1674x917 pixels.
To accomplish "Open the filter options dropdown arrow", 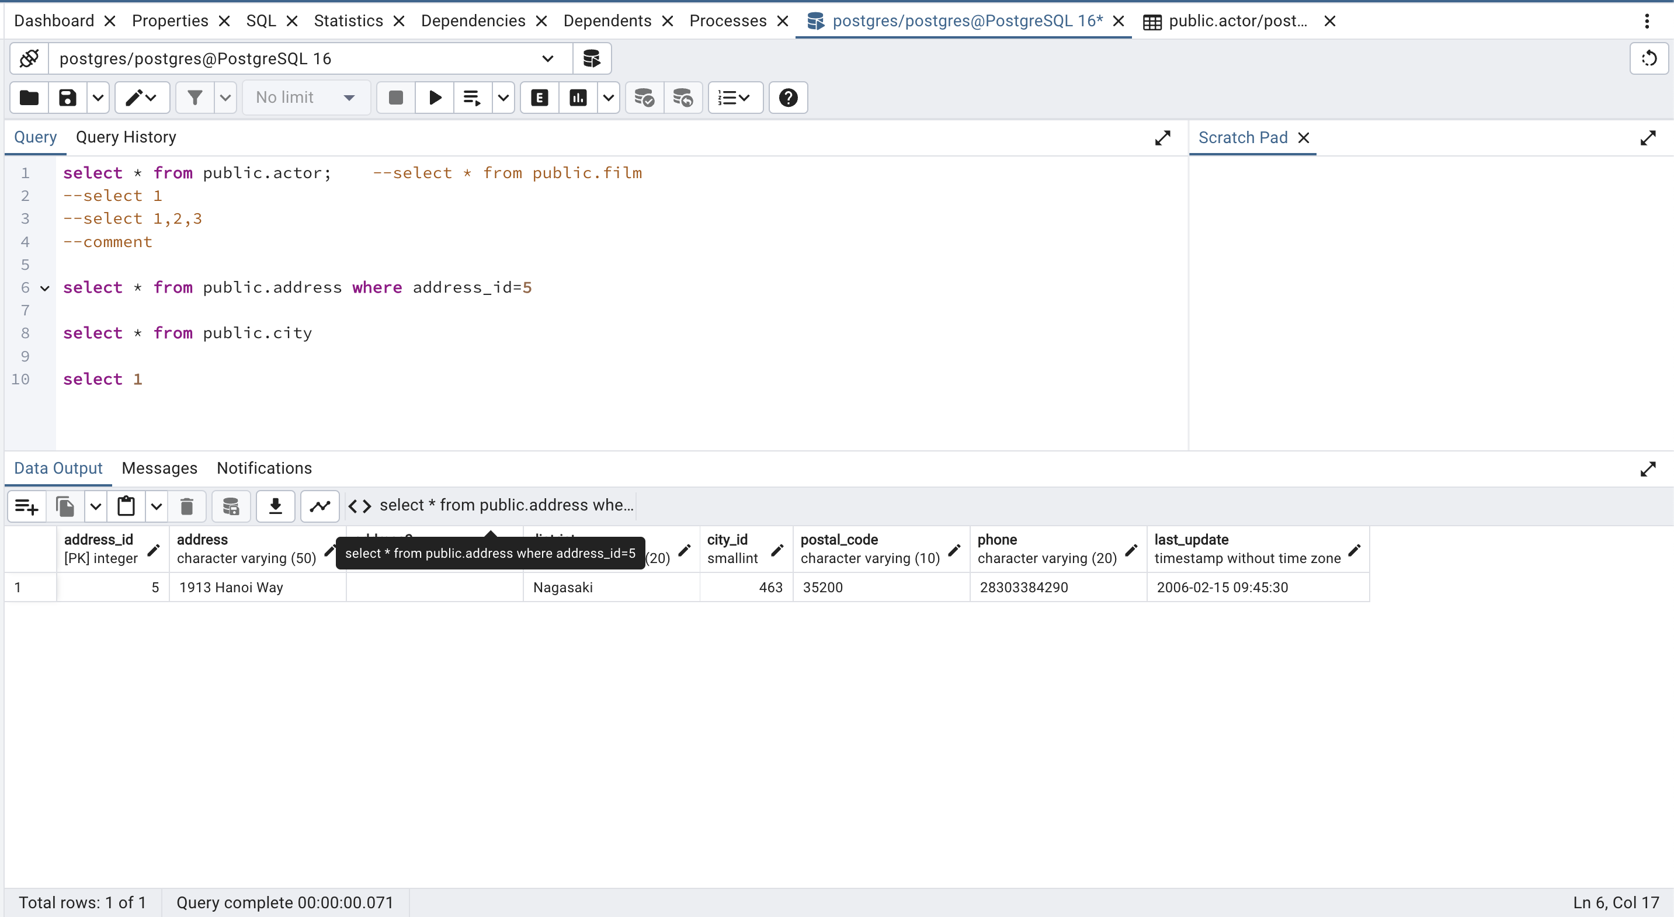I will click(225, 98).
